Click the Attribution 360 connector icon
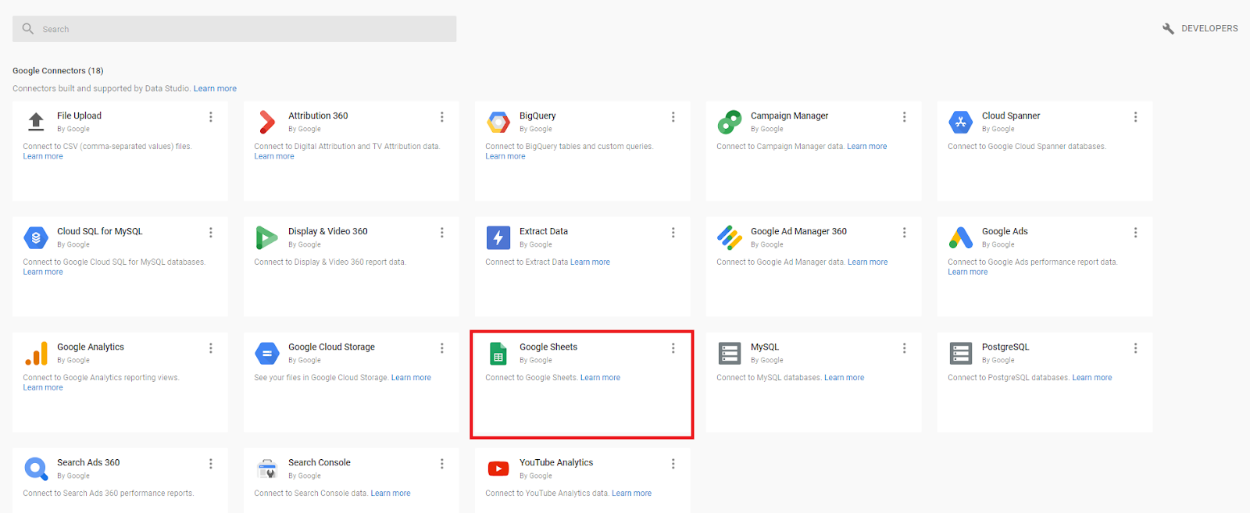The width and height of the screenshot is (1250, 513). tap(267, 122)
